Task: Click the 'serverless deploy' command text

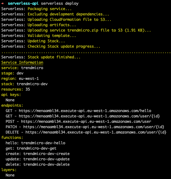Action: click(x=60, y=3)
